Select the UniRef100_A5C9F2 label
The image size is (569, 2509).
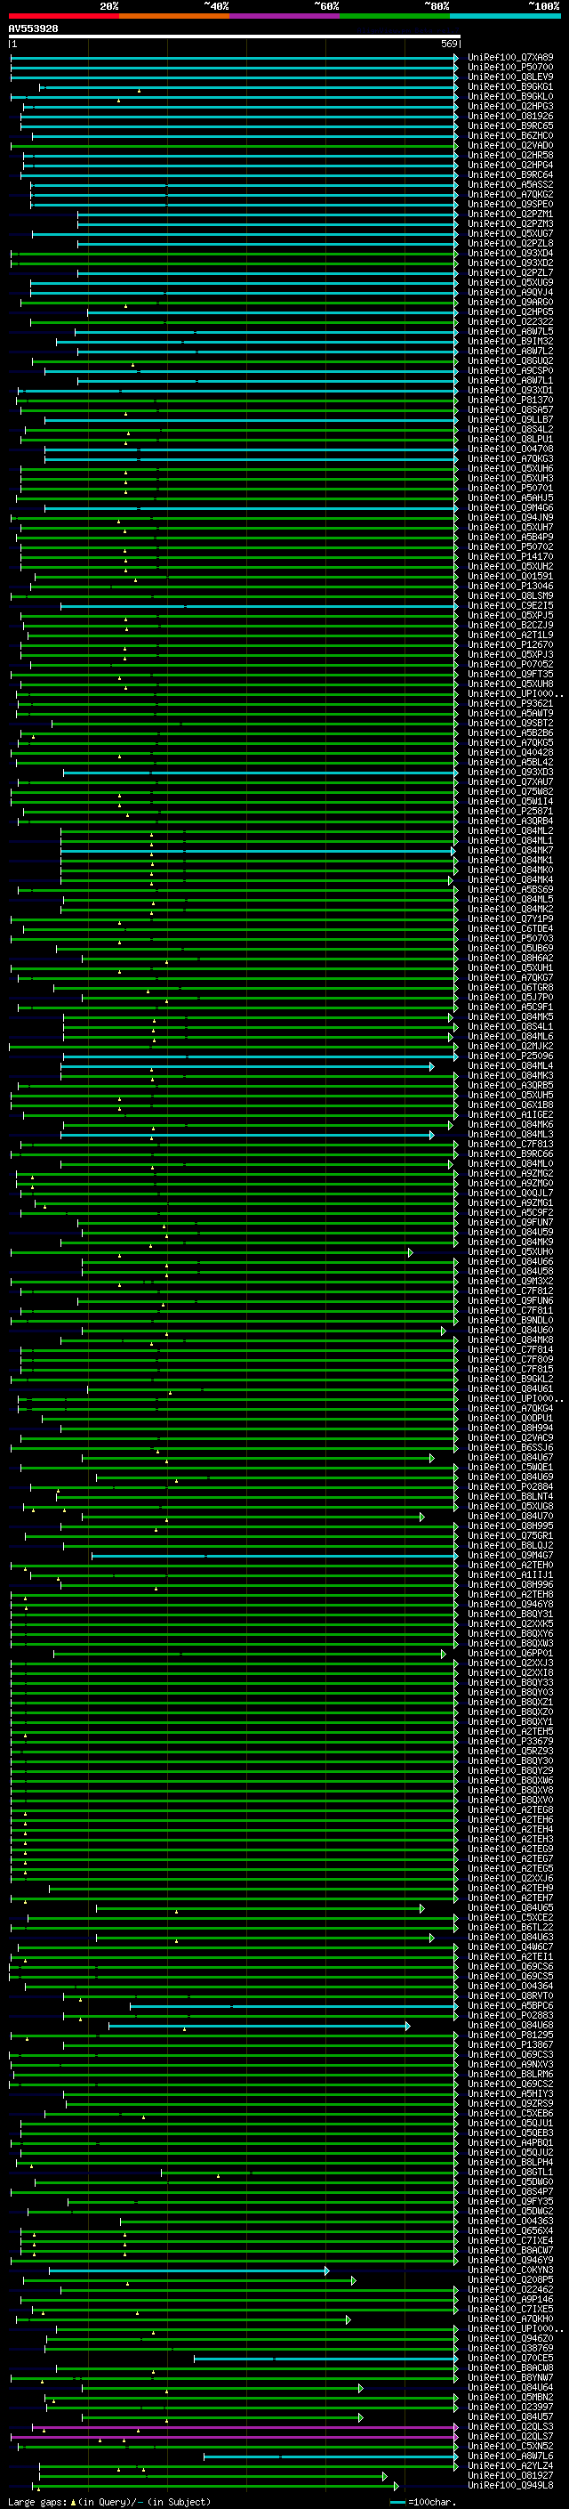510,1212
